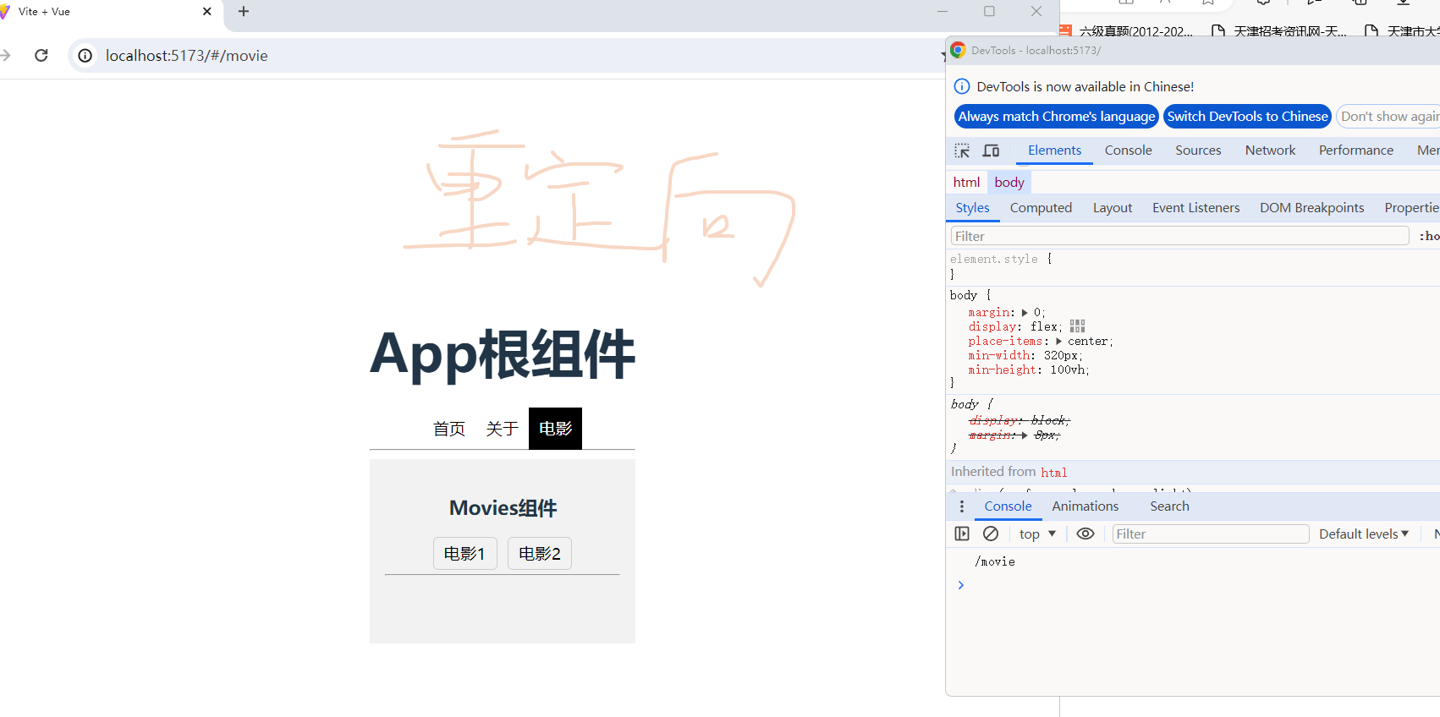
Task: Click the site information icon in address bar
Action: pos(85,56)
